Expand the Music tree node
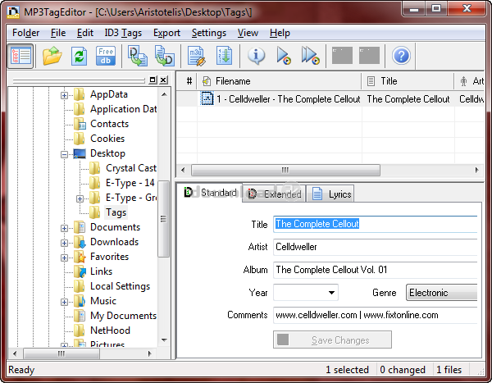The image size is (492, 383). 64,302
